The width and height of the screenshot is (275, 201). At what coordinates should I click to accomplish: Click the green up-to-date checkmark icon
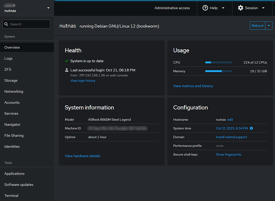pyautogui.click(x=67, y=61)
